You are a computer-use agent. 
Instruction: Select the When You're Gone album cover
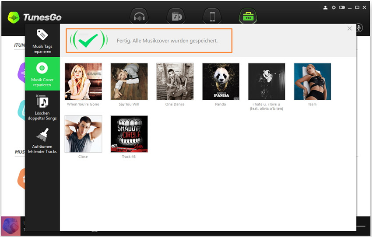pos(83,81)
